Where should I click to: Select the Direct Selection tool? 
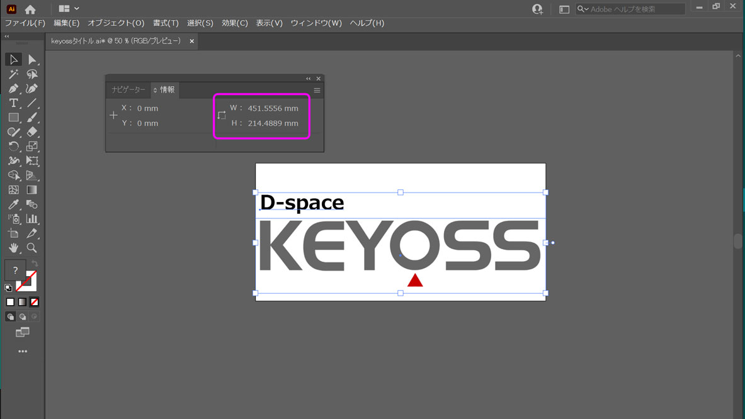coord(32,60)
